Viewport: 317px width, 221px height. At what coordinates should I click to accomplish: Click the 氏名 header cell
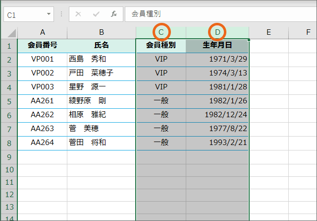coord(102,46)
